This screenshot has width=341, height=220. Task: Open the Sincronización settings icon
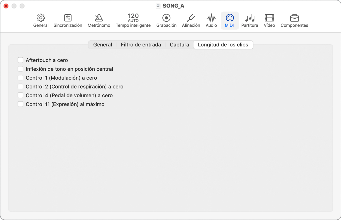click(x=68, y=20)
